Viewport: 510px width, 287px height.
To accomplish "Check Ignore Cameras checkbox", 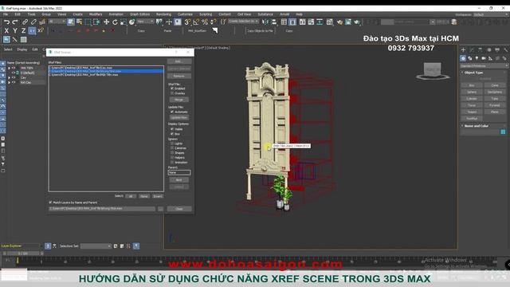I will tap(172, 148).
